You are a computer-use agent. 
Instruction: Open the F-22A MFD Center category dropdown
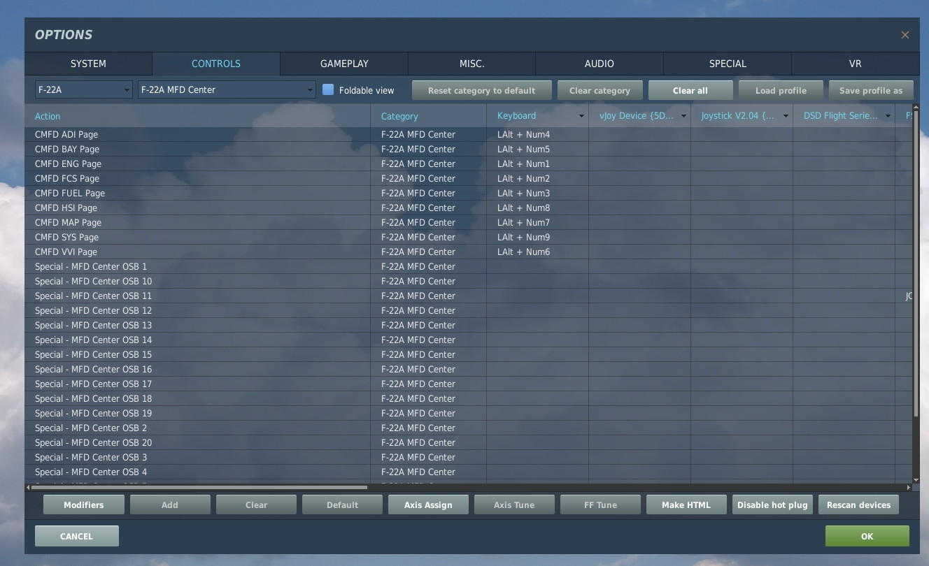(227, 89)
